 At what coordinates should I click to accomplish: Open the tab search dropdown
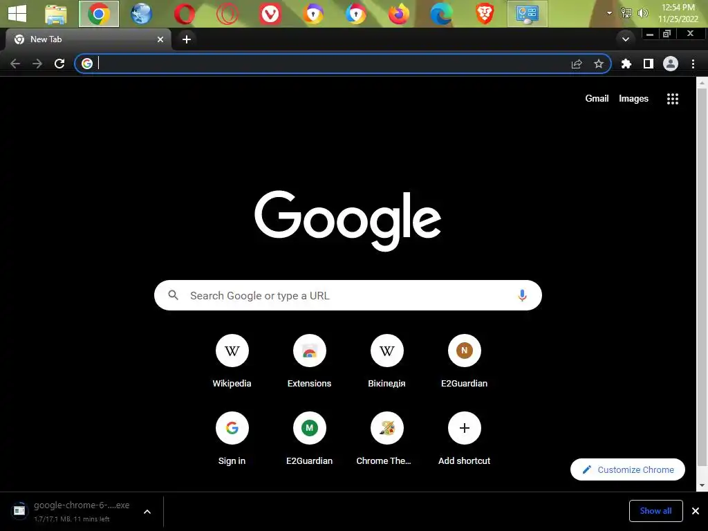[x=625, y=39]
